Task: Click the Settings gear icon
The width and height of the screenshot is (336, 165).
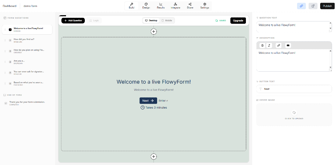Action: [205, 4]
